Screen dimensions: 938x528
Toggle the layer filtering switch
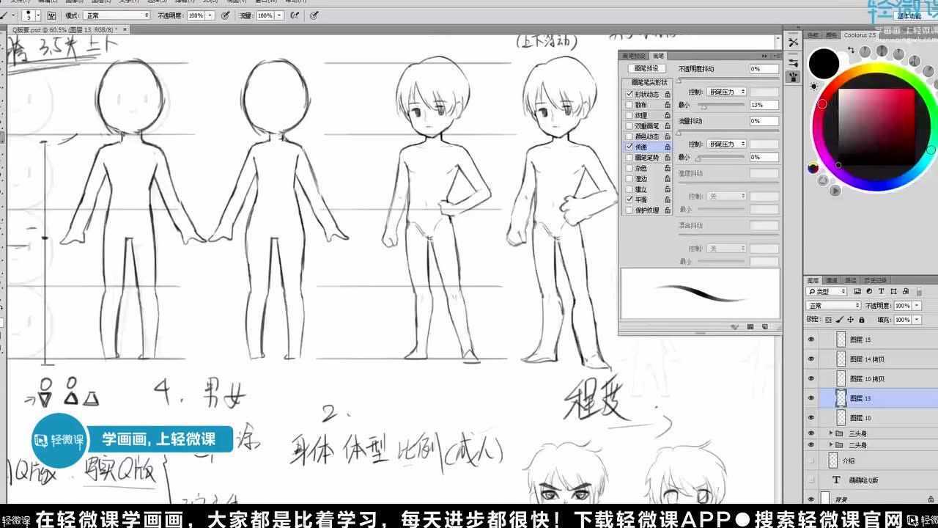(919, 291)
